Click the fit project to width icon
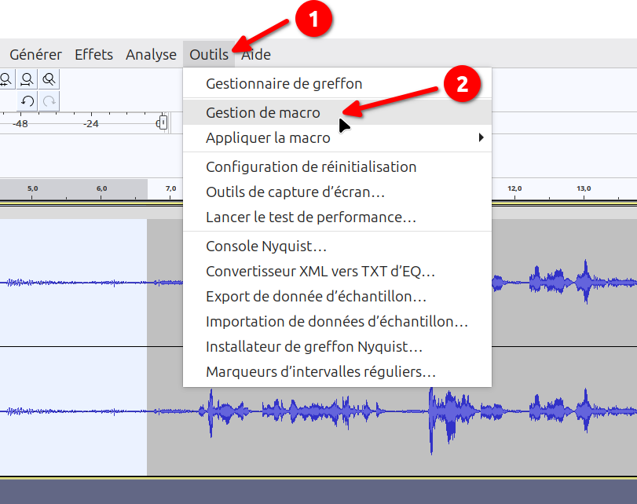The height and width of the screenshot is (504, 637). [27, 79]
